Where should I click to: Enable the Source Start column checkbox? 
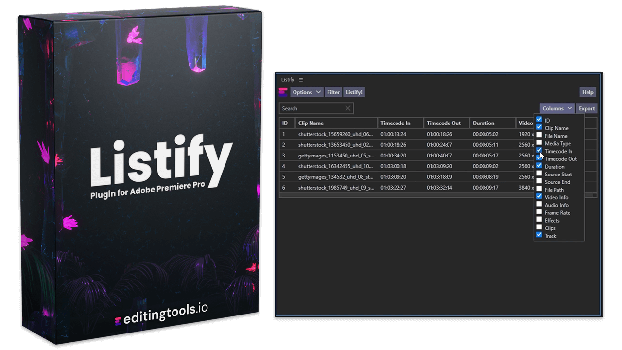coord(539,174)
